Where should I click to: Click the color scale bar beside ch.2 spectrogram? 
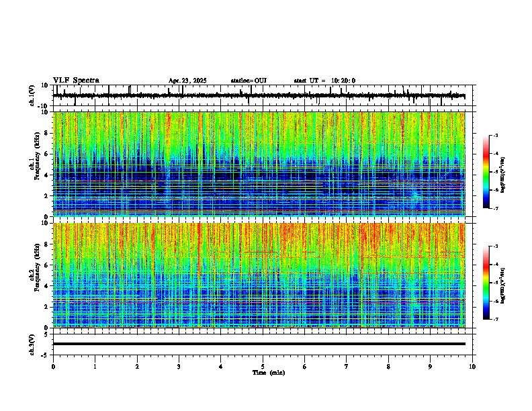pyautogui.click(x=486, y=283)
